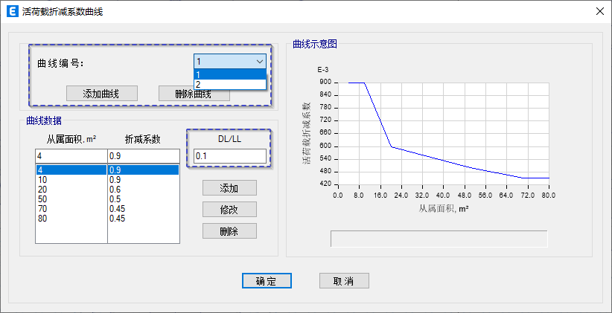The height and width of the screenshot is (313, 612).
Task: Select the row with area 10
Action: (71, 180)
